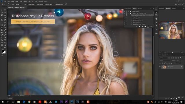
Task: Open the Filter menu
Action: click(x=29, y=1)
